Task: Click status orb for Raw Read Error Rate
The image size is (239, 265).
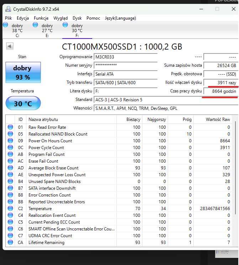Action: pyautogui.click(x=10, y=127)
